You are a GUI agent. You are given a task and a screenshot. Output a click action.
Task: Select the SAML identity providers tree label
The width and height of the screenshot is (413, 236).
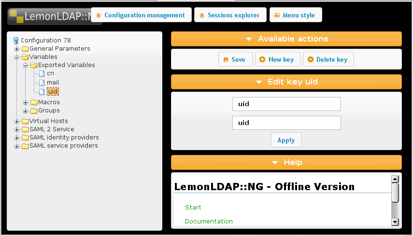[64, 138]
